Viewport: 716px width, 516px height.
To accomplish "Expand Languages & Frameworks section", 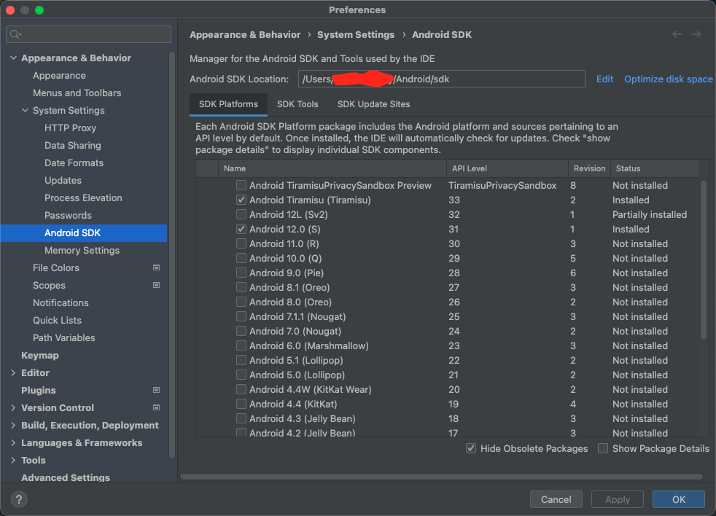I will (x=13, y=442).
